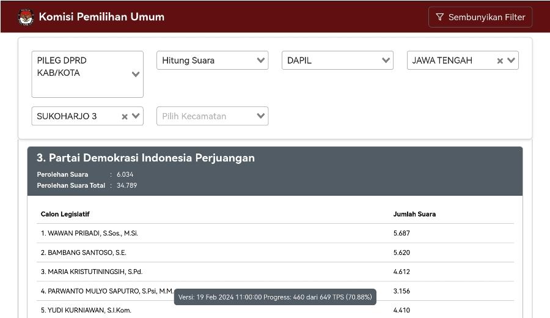Select the Partai Demokrasi Indonesia Perjuangan heading
The image size is (550, 318).
145,158
